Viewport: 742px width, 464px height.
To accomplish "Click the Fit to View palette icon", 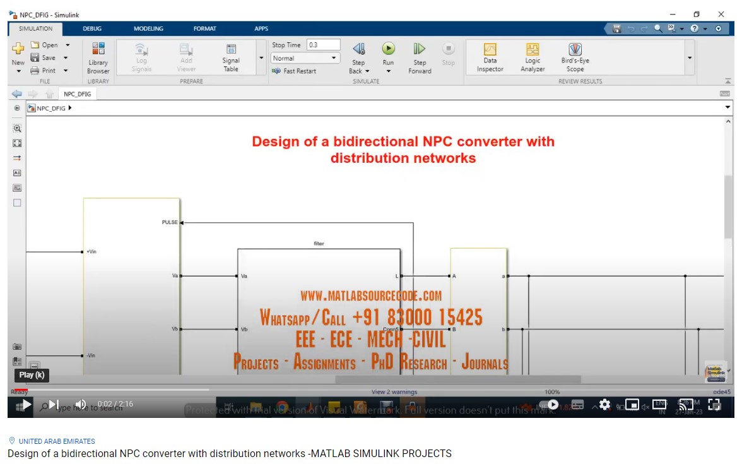I will [x=17, y=143].
